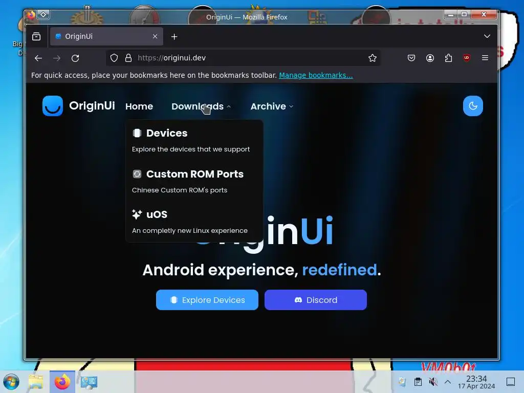Unmute audio via the speaker tray icon
524x393 pixels.
[433, 382]
